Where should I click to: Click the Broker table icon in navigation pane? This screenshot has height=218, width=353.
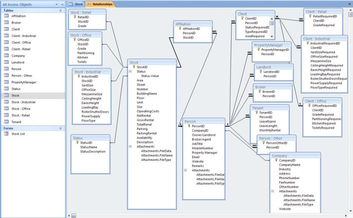coord(7,22)
